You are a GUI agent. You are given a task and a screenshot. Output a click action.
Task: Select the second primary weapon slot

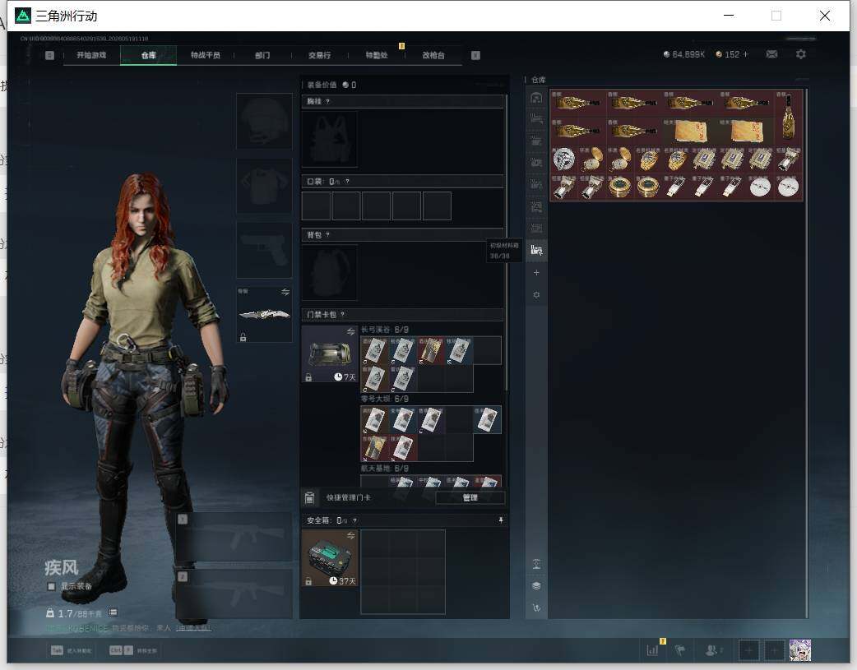(x=234, y=594)
